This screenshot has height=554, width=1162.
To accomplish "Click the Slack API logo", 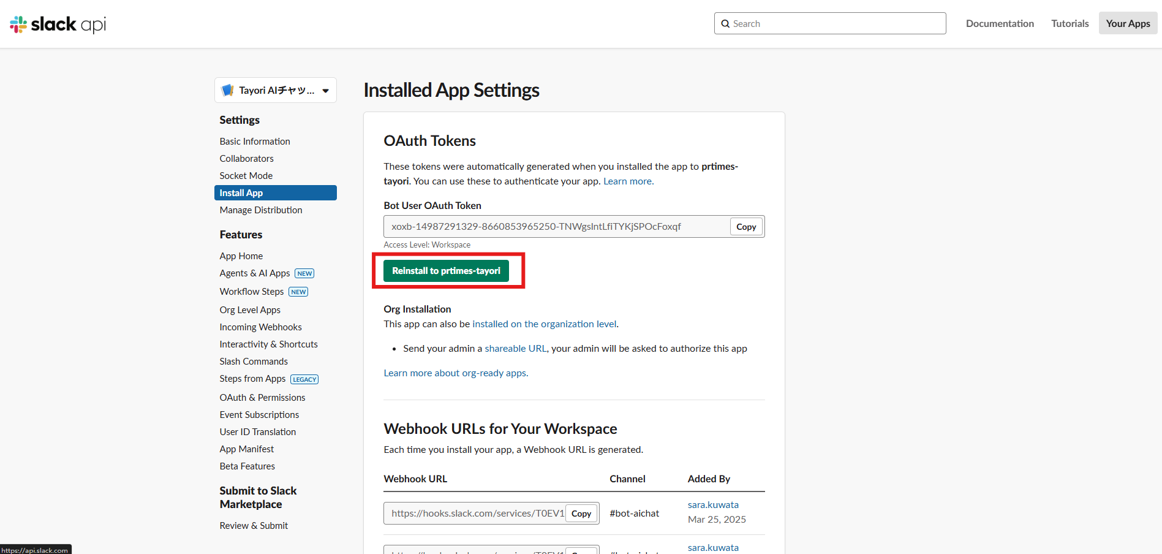I will 58,24.
